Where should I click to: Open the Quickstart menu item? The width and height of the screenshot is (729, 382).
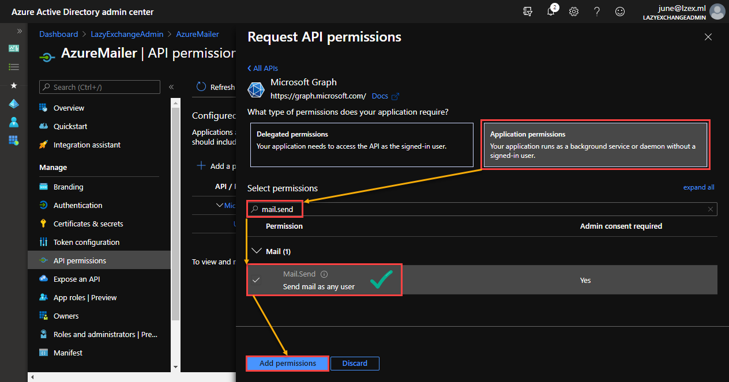99,126
